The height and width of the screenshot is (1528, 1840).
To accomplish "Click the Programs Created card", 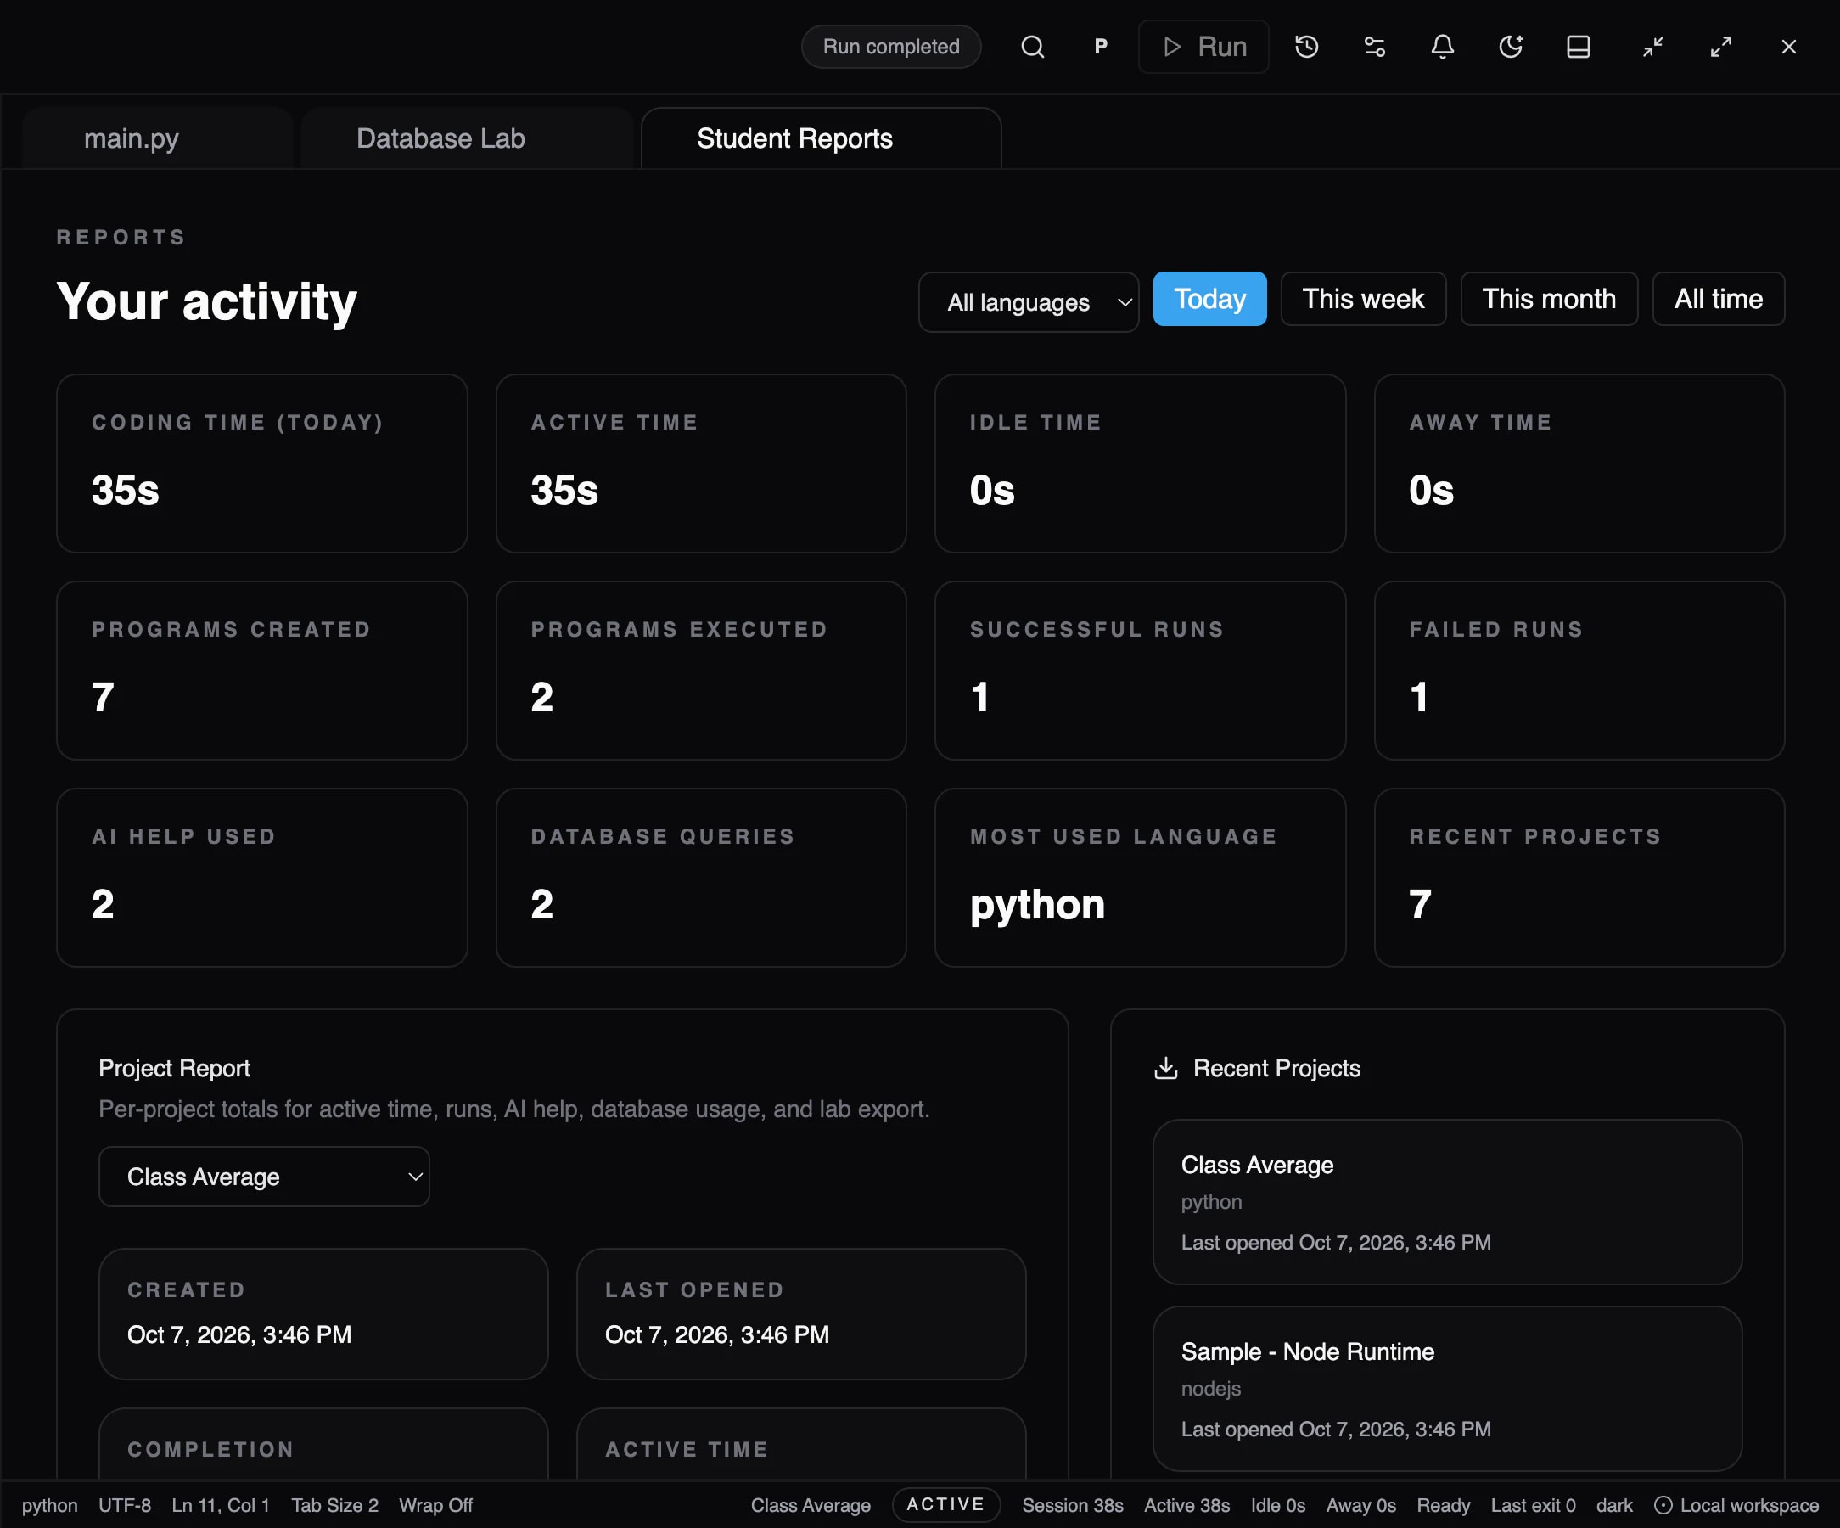I will coord(262,671).
